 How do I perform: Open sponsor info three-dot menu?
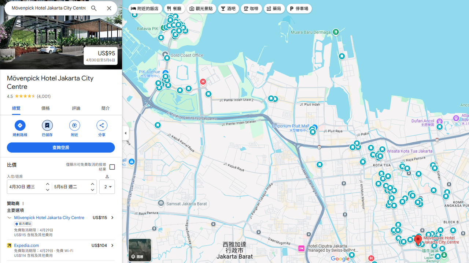tap(23, 203)
